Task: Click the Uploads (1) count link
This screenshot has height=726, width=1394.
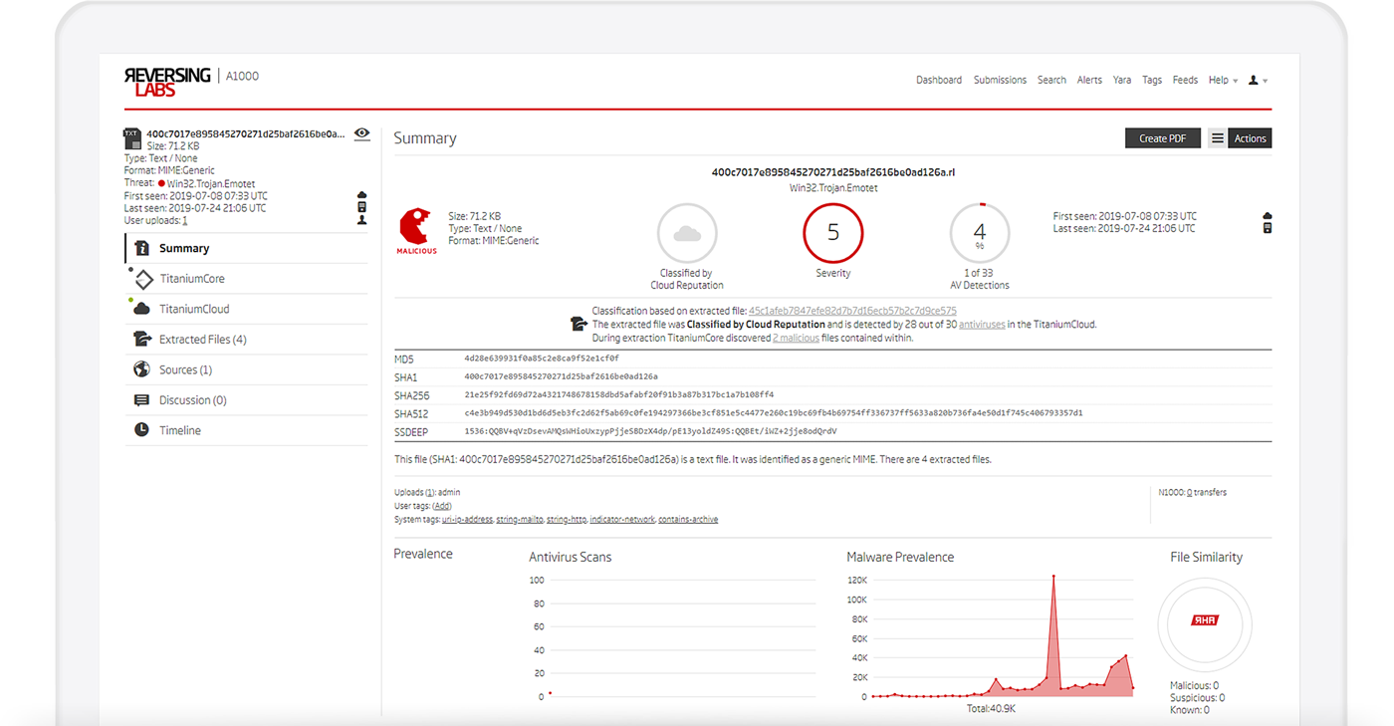Action: pyautogui.click(x=430, y=492)
